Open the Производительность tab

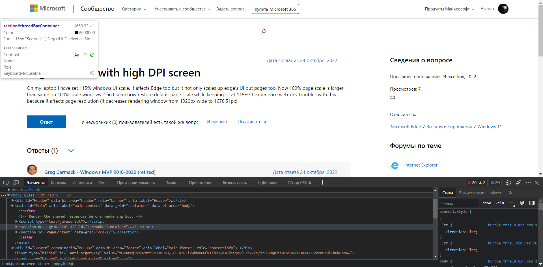(136, 183)
